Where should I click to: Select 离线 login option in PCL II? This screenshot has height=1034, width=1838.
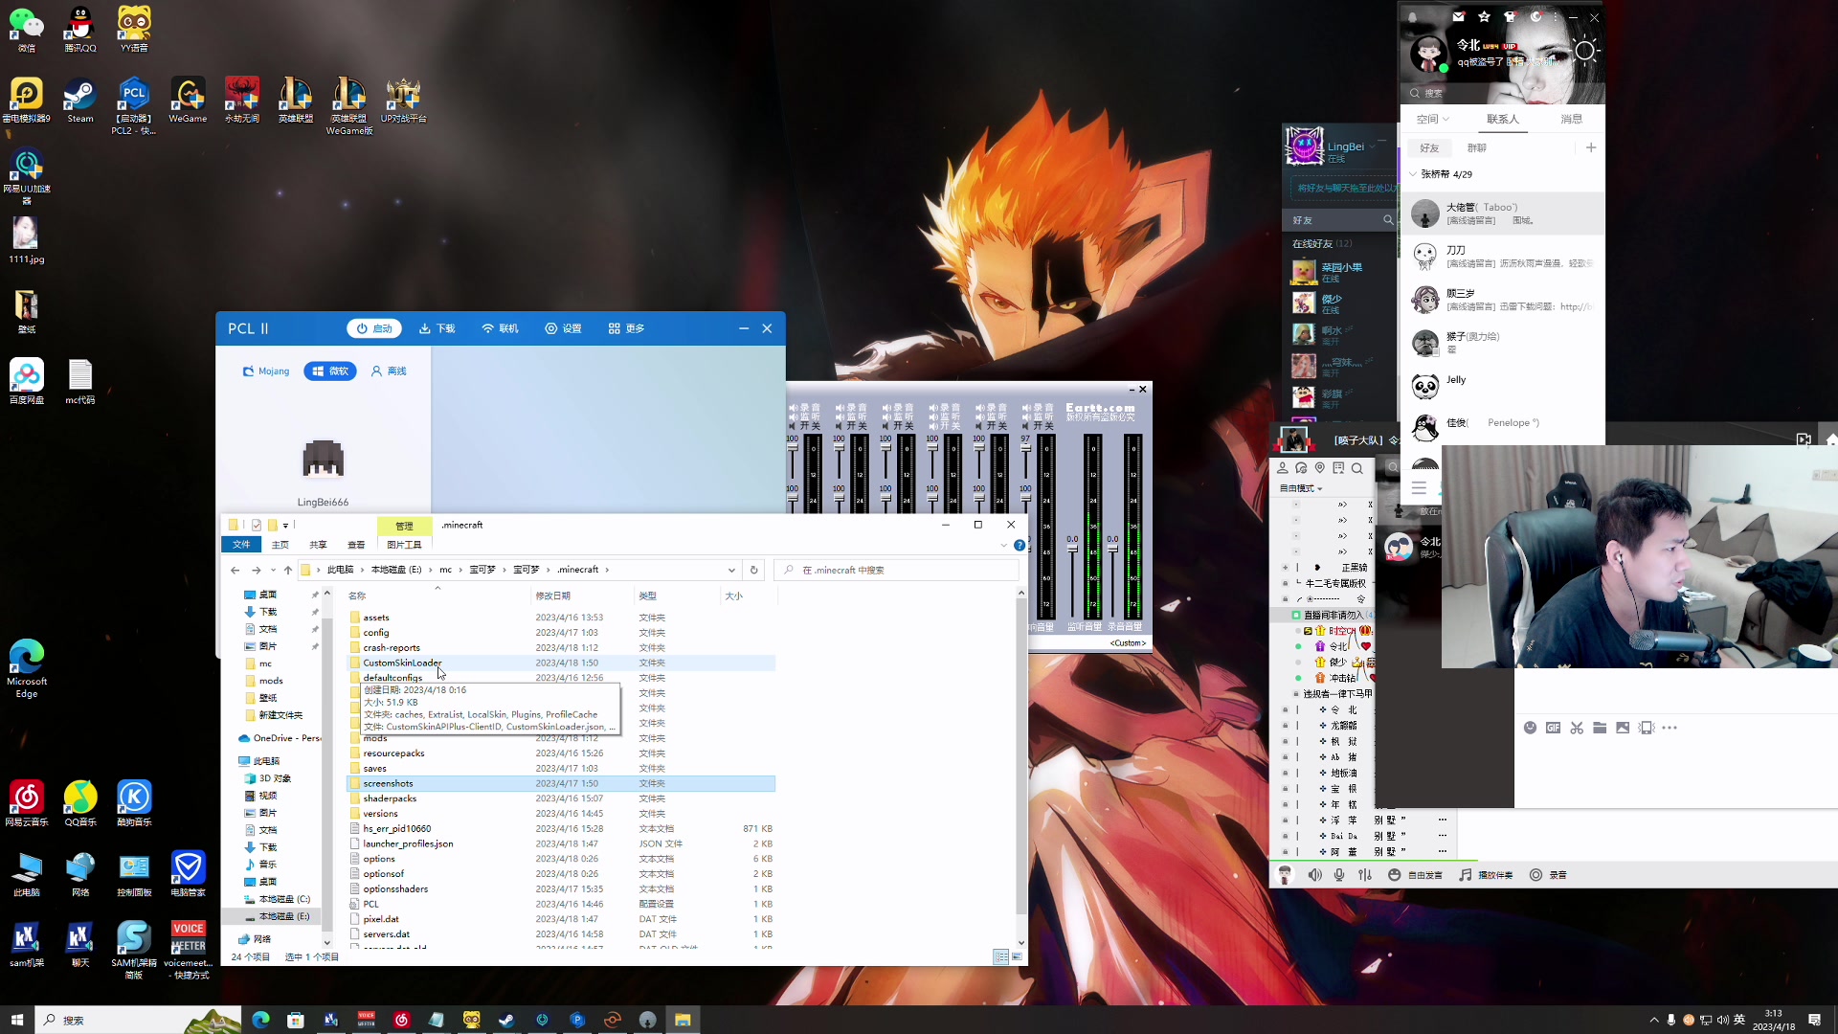point(389,371)
